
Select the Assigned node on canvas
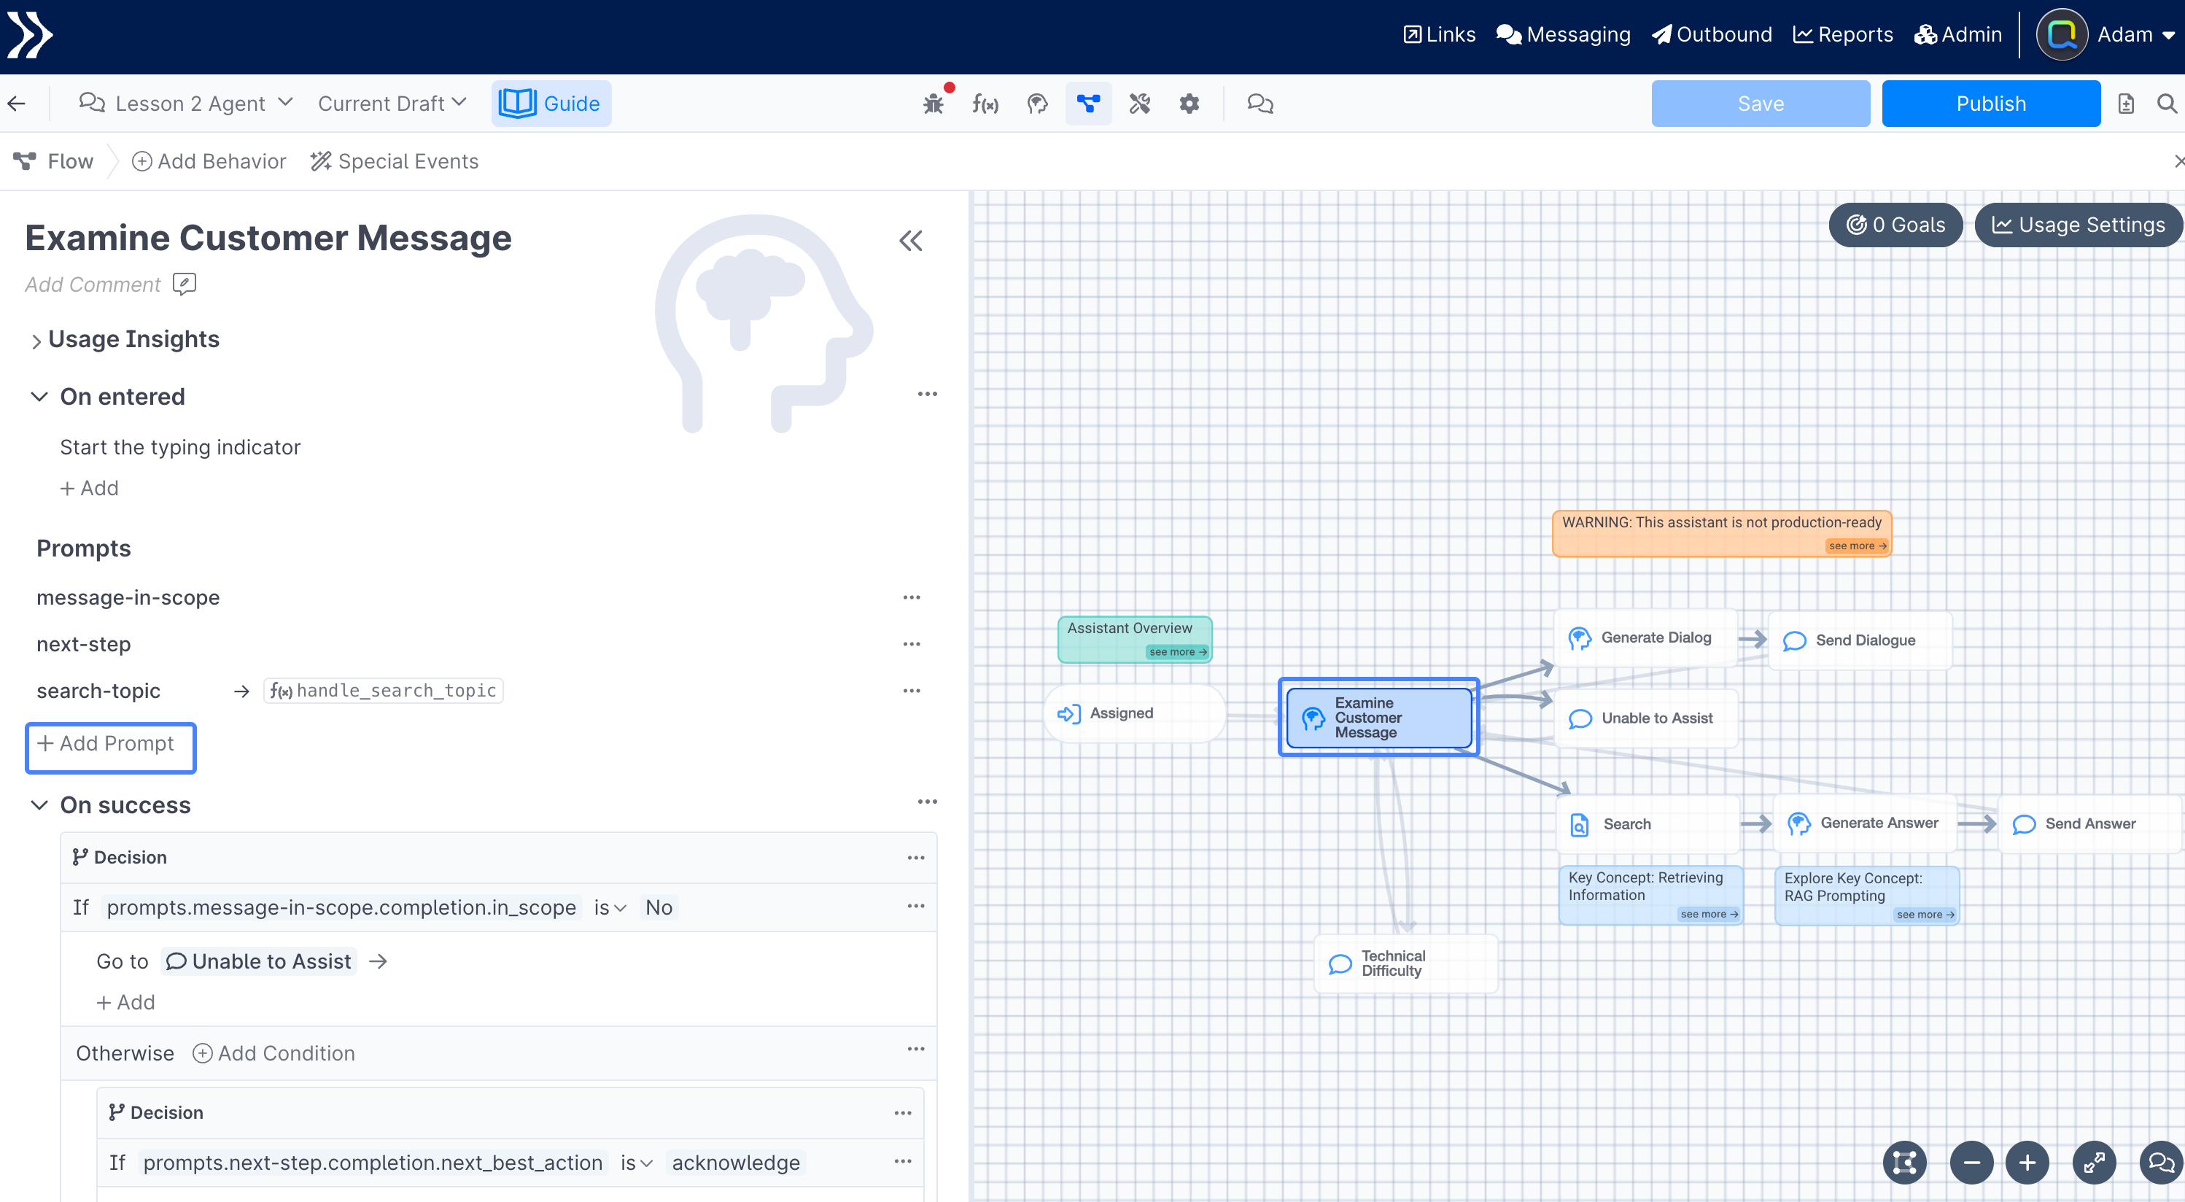pos(1135,713)
